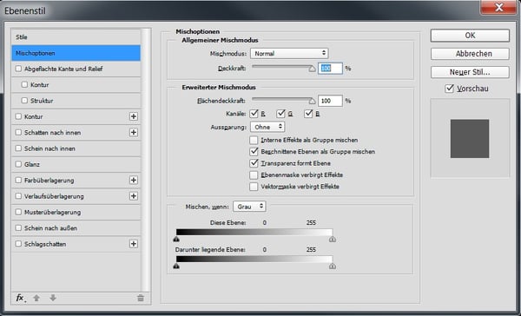Add another Farbüberlagerung with plus
The height and width of the screenshot is (316, 521).
134,180
